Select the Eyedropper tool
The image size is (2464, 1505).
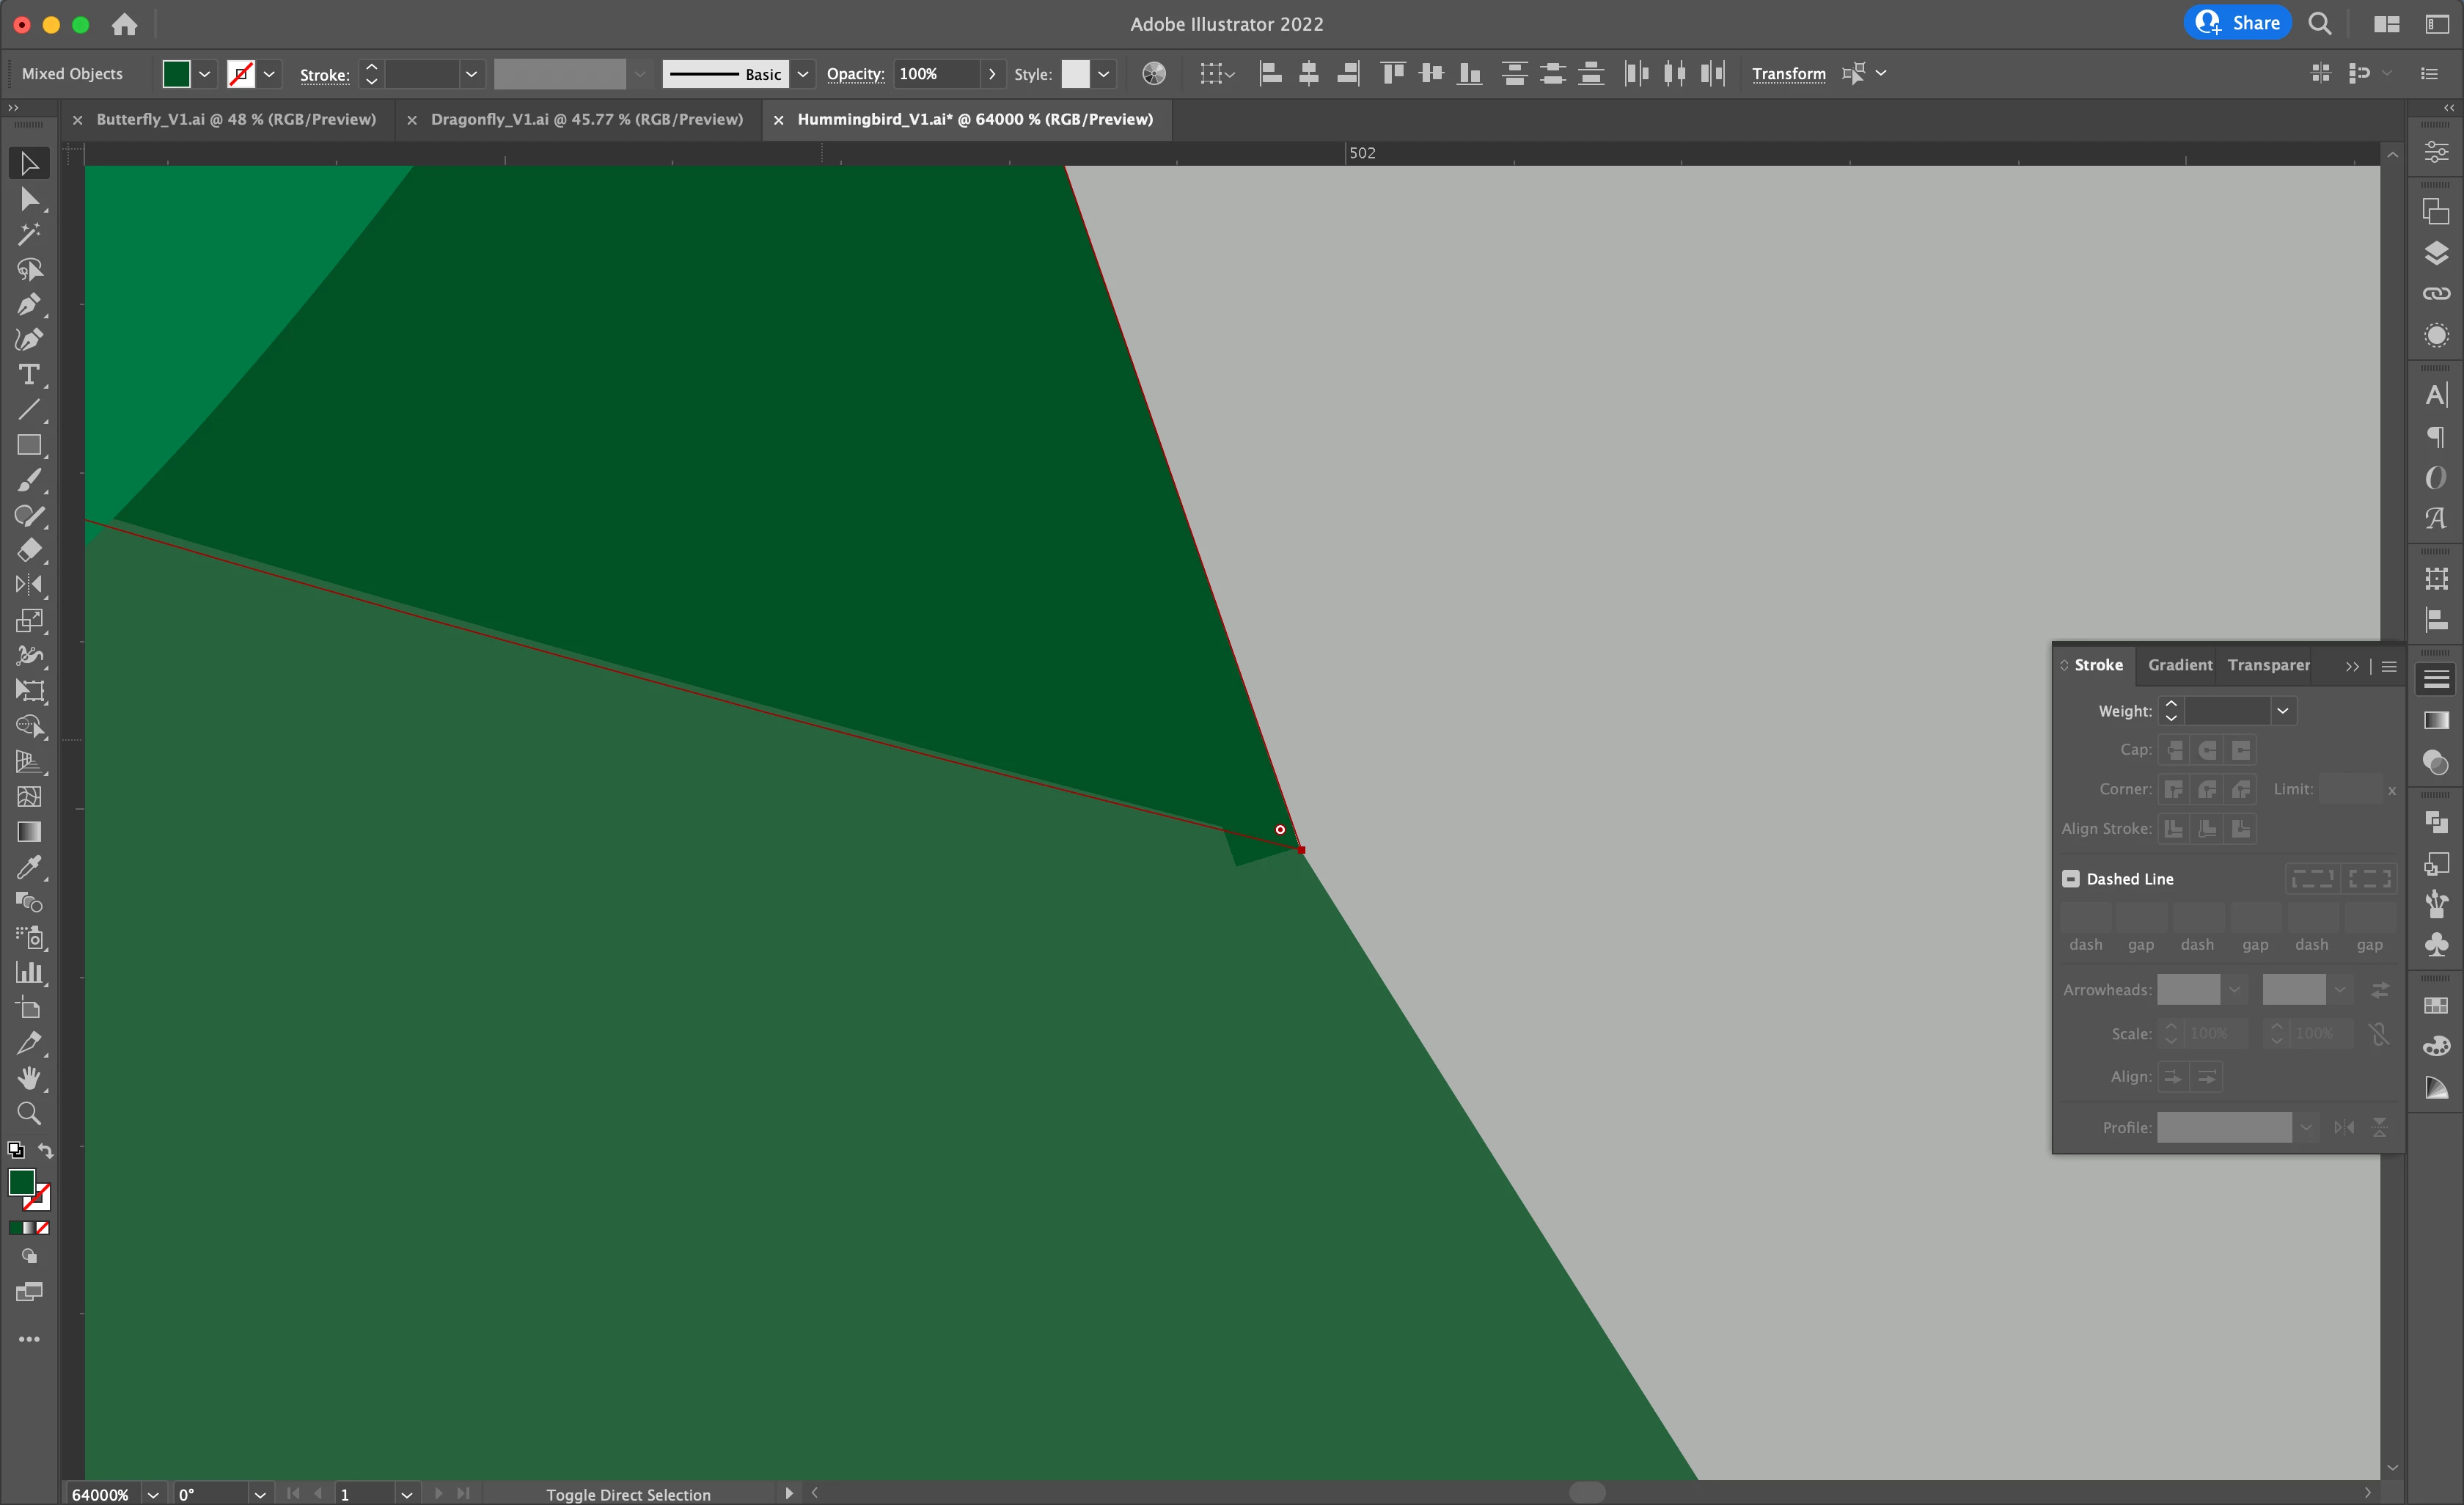[x=29, y=867]
